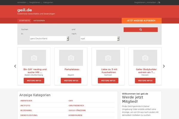Click the magnifying glass search button
The width and height of the screenshot is (179, 119).
(x=141, y=30)
